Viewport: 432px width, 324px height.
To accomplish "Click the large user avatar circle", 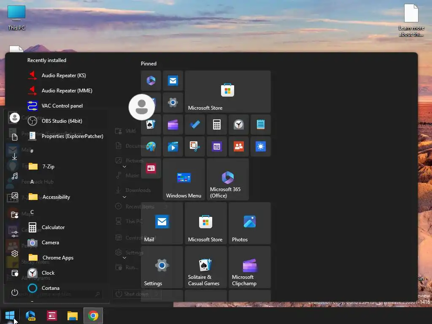I will coord(142,107).
